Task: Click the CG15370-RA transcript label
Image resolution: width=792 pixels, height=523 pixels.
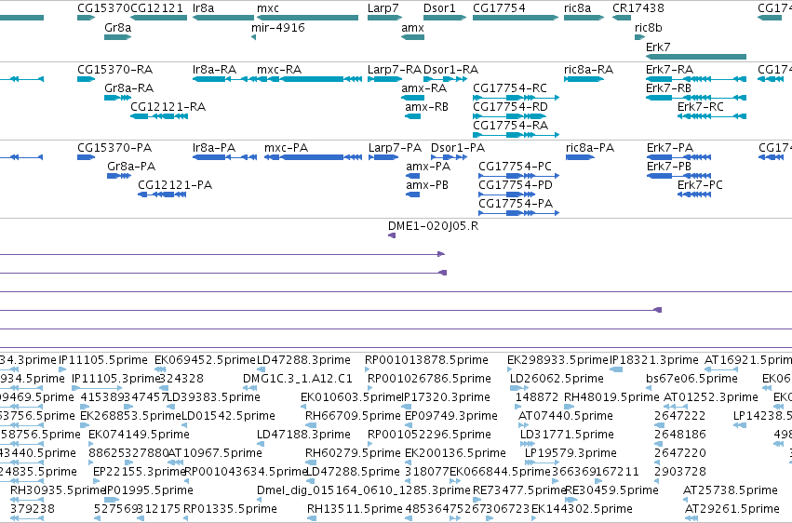Action: [x=114, y=69]
